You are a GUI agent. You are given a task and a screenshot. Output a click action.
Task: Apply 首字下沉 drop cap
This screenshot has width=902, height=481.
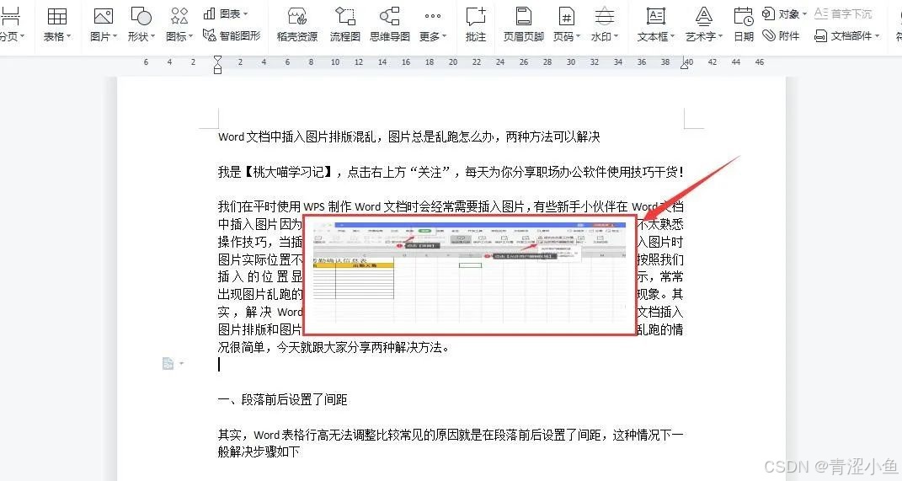click(843, 13)
